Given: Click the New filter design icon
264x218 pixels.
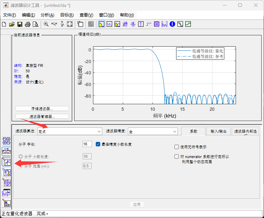Looking at the screenshot, I should (4, 24).
